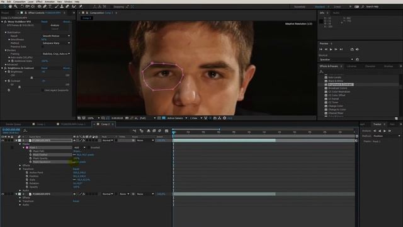Collapse the Stabilization group
The image size is (403, 227).
6,32
